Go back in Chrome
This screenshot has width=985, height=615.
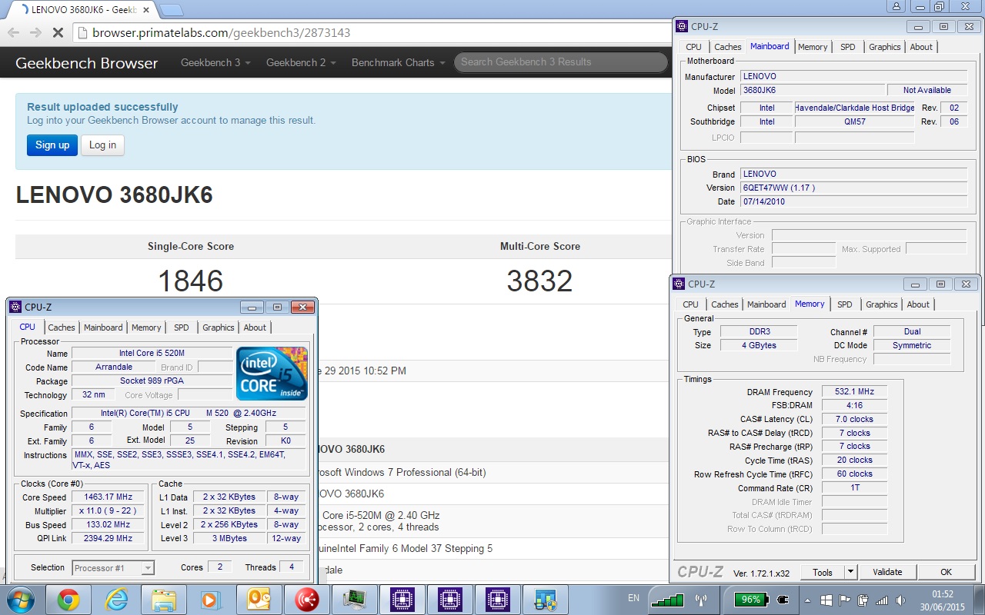[13, 33]
